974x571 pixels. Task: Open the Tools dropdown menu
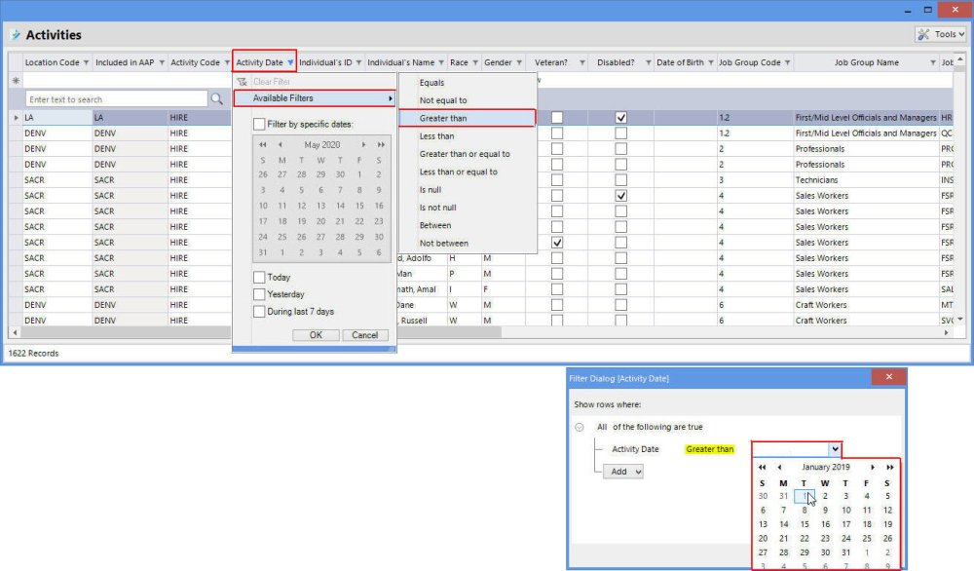click(941, 34)
